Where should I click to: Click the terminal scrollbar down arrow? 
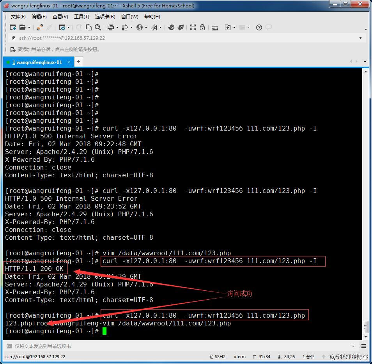tap(366, 337)
